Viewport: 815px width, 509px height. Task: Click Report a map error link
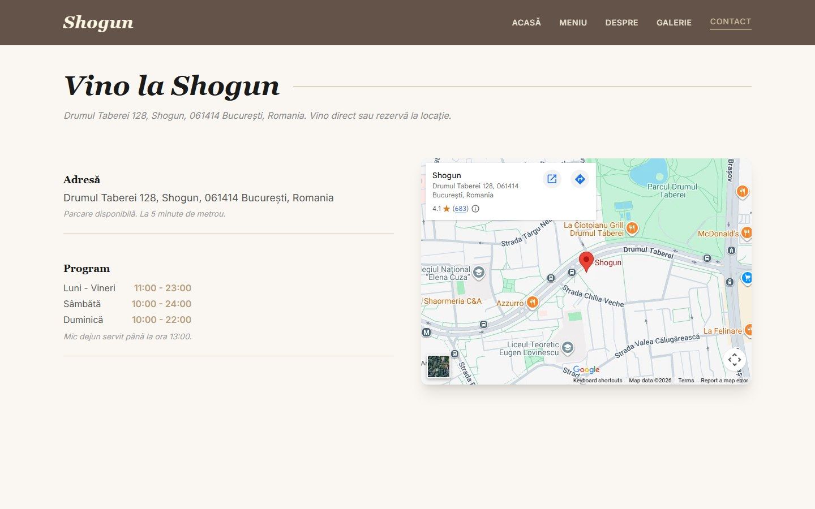click(724, 381)
